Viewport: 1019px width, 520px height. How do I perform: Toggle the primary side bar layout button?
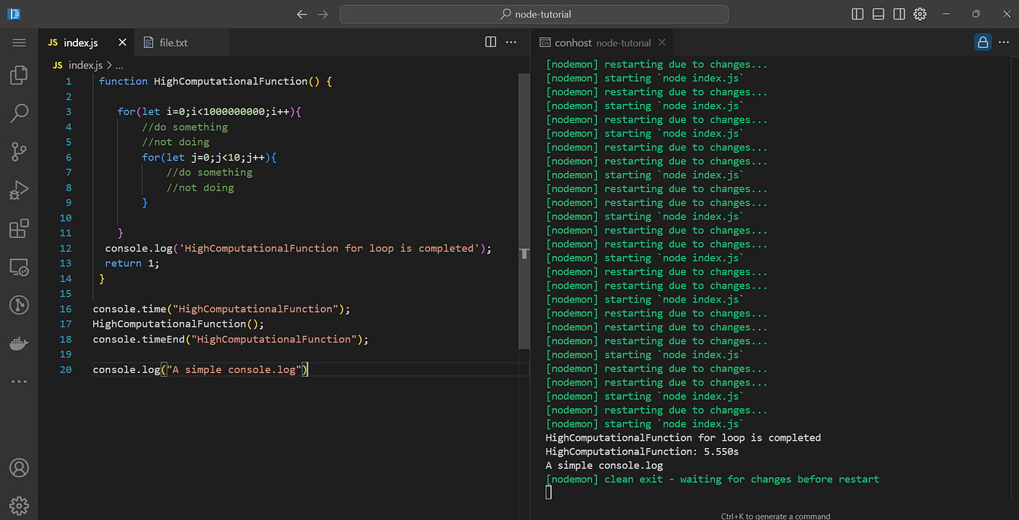tap(857, 14)
